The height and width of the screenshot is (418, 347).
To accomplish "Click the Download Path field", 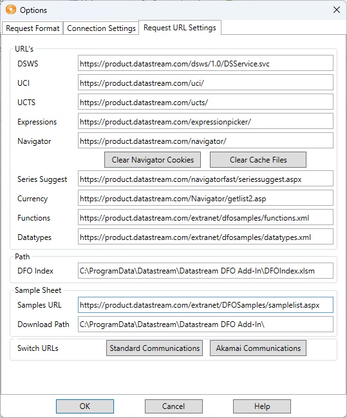I will [205, 324].
